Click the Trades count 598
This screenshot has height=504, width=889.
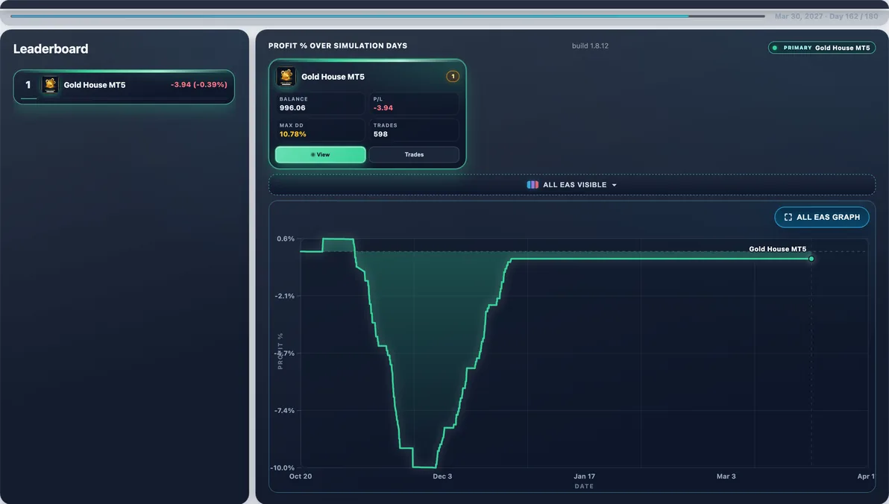(x=380, y=134)
